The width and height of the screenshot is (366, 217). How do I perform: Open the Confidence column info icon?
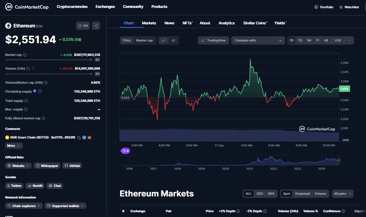tap(343, 211)
